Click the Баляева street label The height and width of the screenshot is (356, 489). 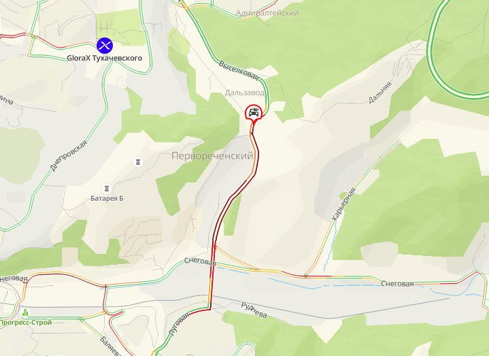[x=111, y=346]
